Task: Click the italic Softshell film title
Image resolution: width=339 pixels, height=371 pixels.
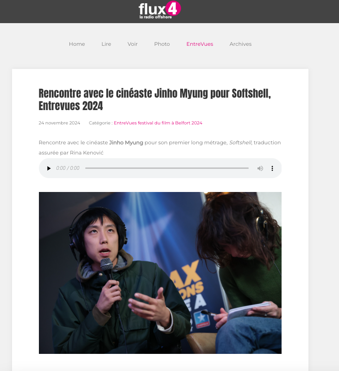Action: click(240, 142)
